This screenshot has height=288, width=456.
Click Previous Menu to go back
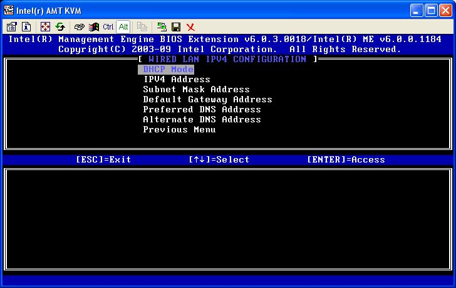point(179,130)
